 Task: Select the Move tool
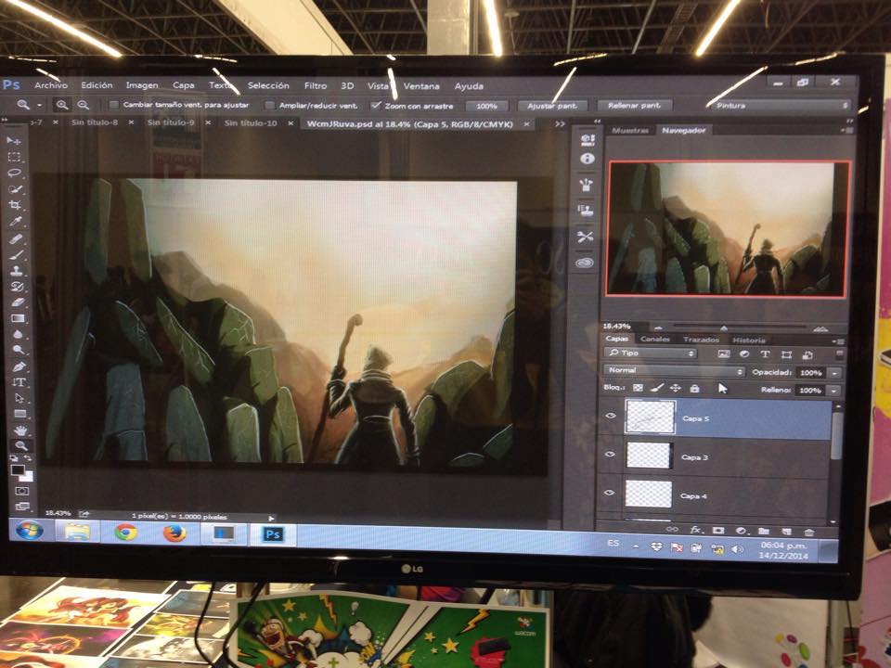point(14,140)
